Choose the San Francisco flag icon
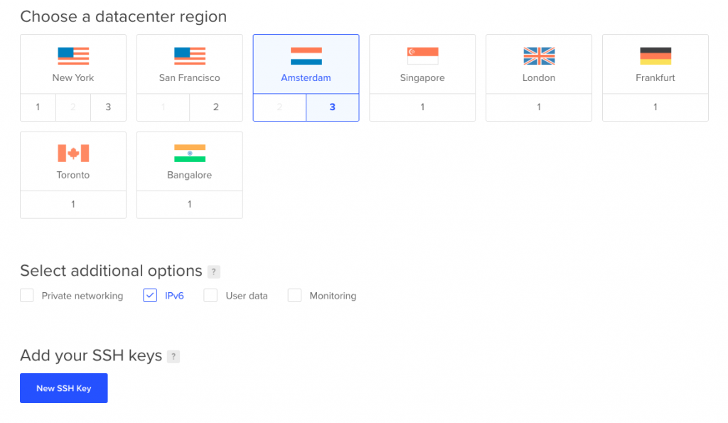The image size is (728, 423). 190,56
